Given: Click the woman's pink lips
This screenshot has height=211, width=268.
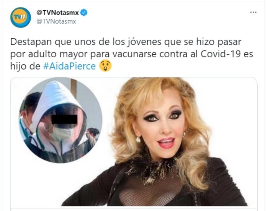Looking at the screenshot, I should pyautogui.click(x=166, y=143).
